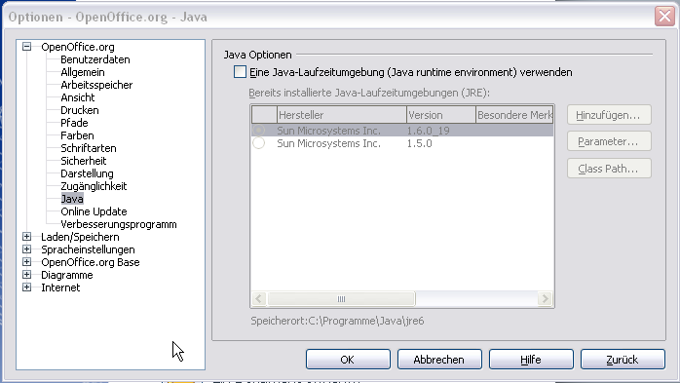
Task: Select Online Update in the tree
Action: point(94,211)
